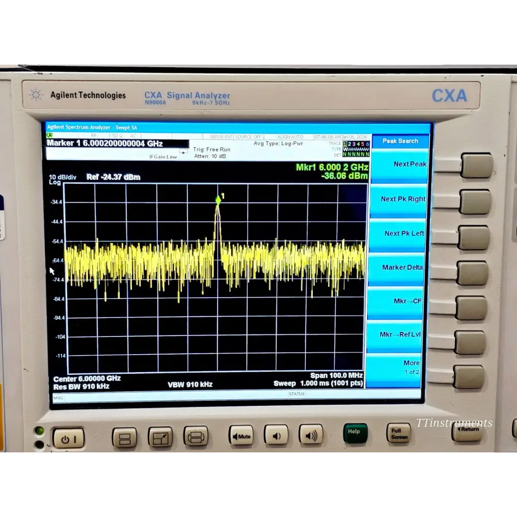The image size is (517, 517).
Task: Click the '-34.4' y-axis label
Action: (x=56, y=202)
